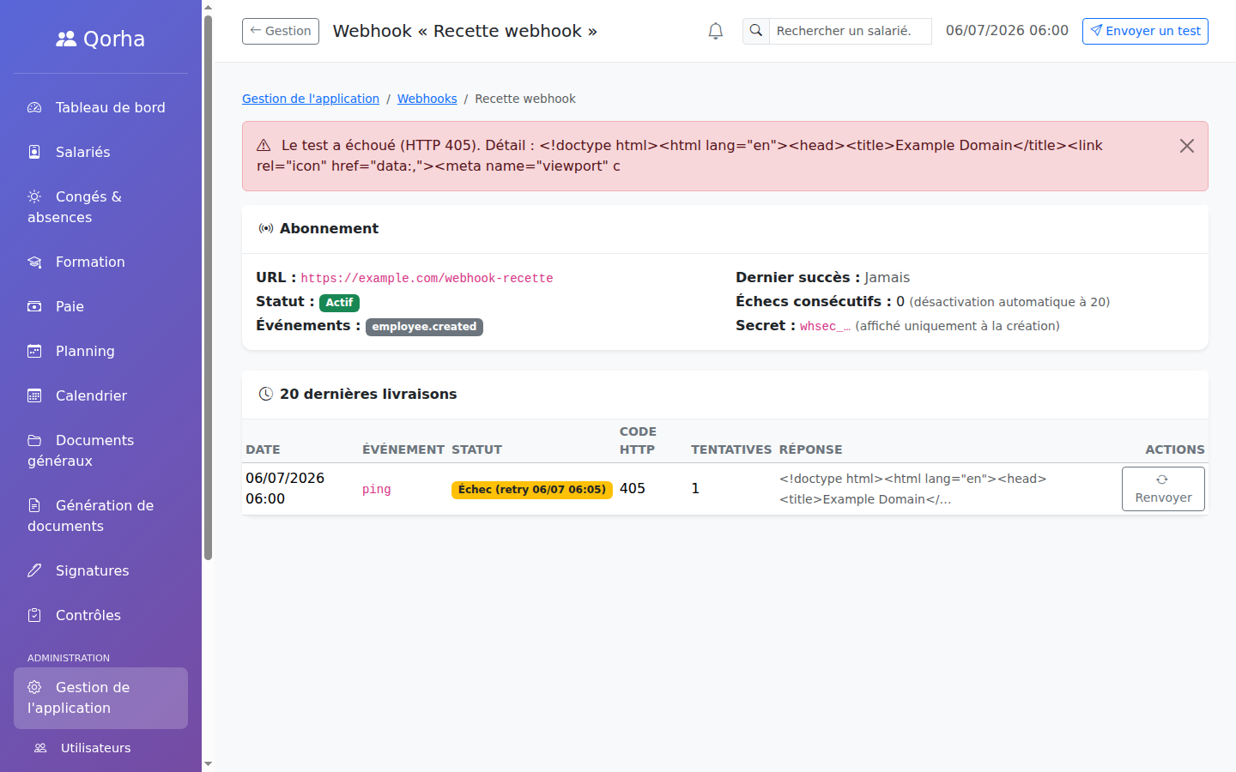Open Contrôles in the sidebar

tap(100, 615)
